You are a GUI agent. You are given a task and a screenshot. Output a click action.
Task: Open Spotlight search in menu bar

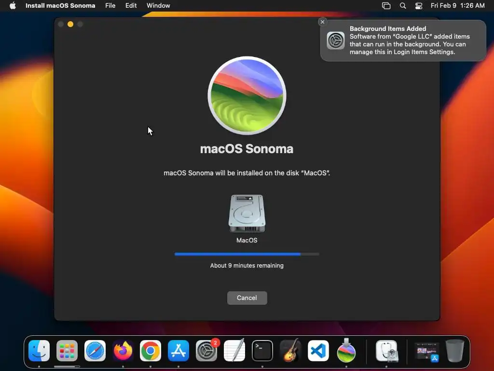(x=403, y=6)
